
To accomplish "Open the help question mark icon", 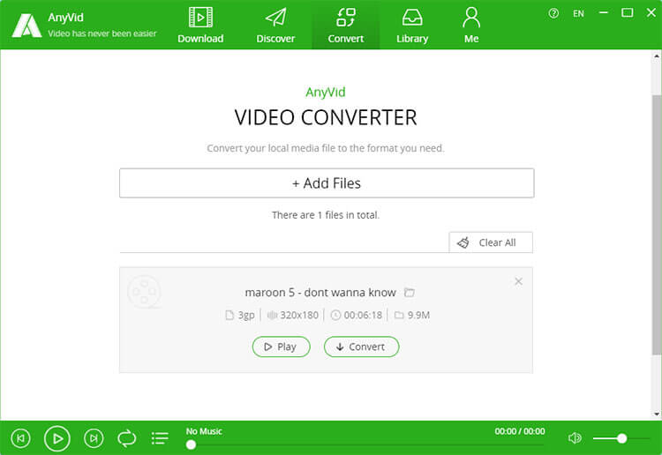I will click(x=553, y=13).
